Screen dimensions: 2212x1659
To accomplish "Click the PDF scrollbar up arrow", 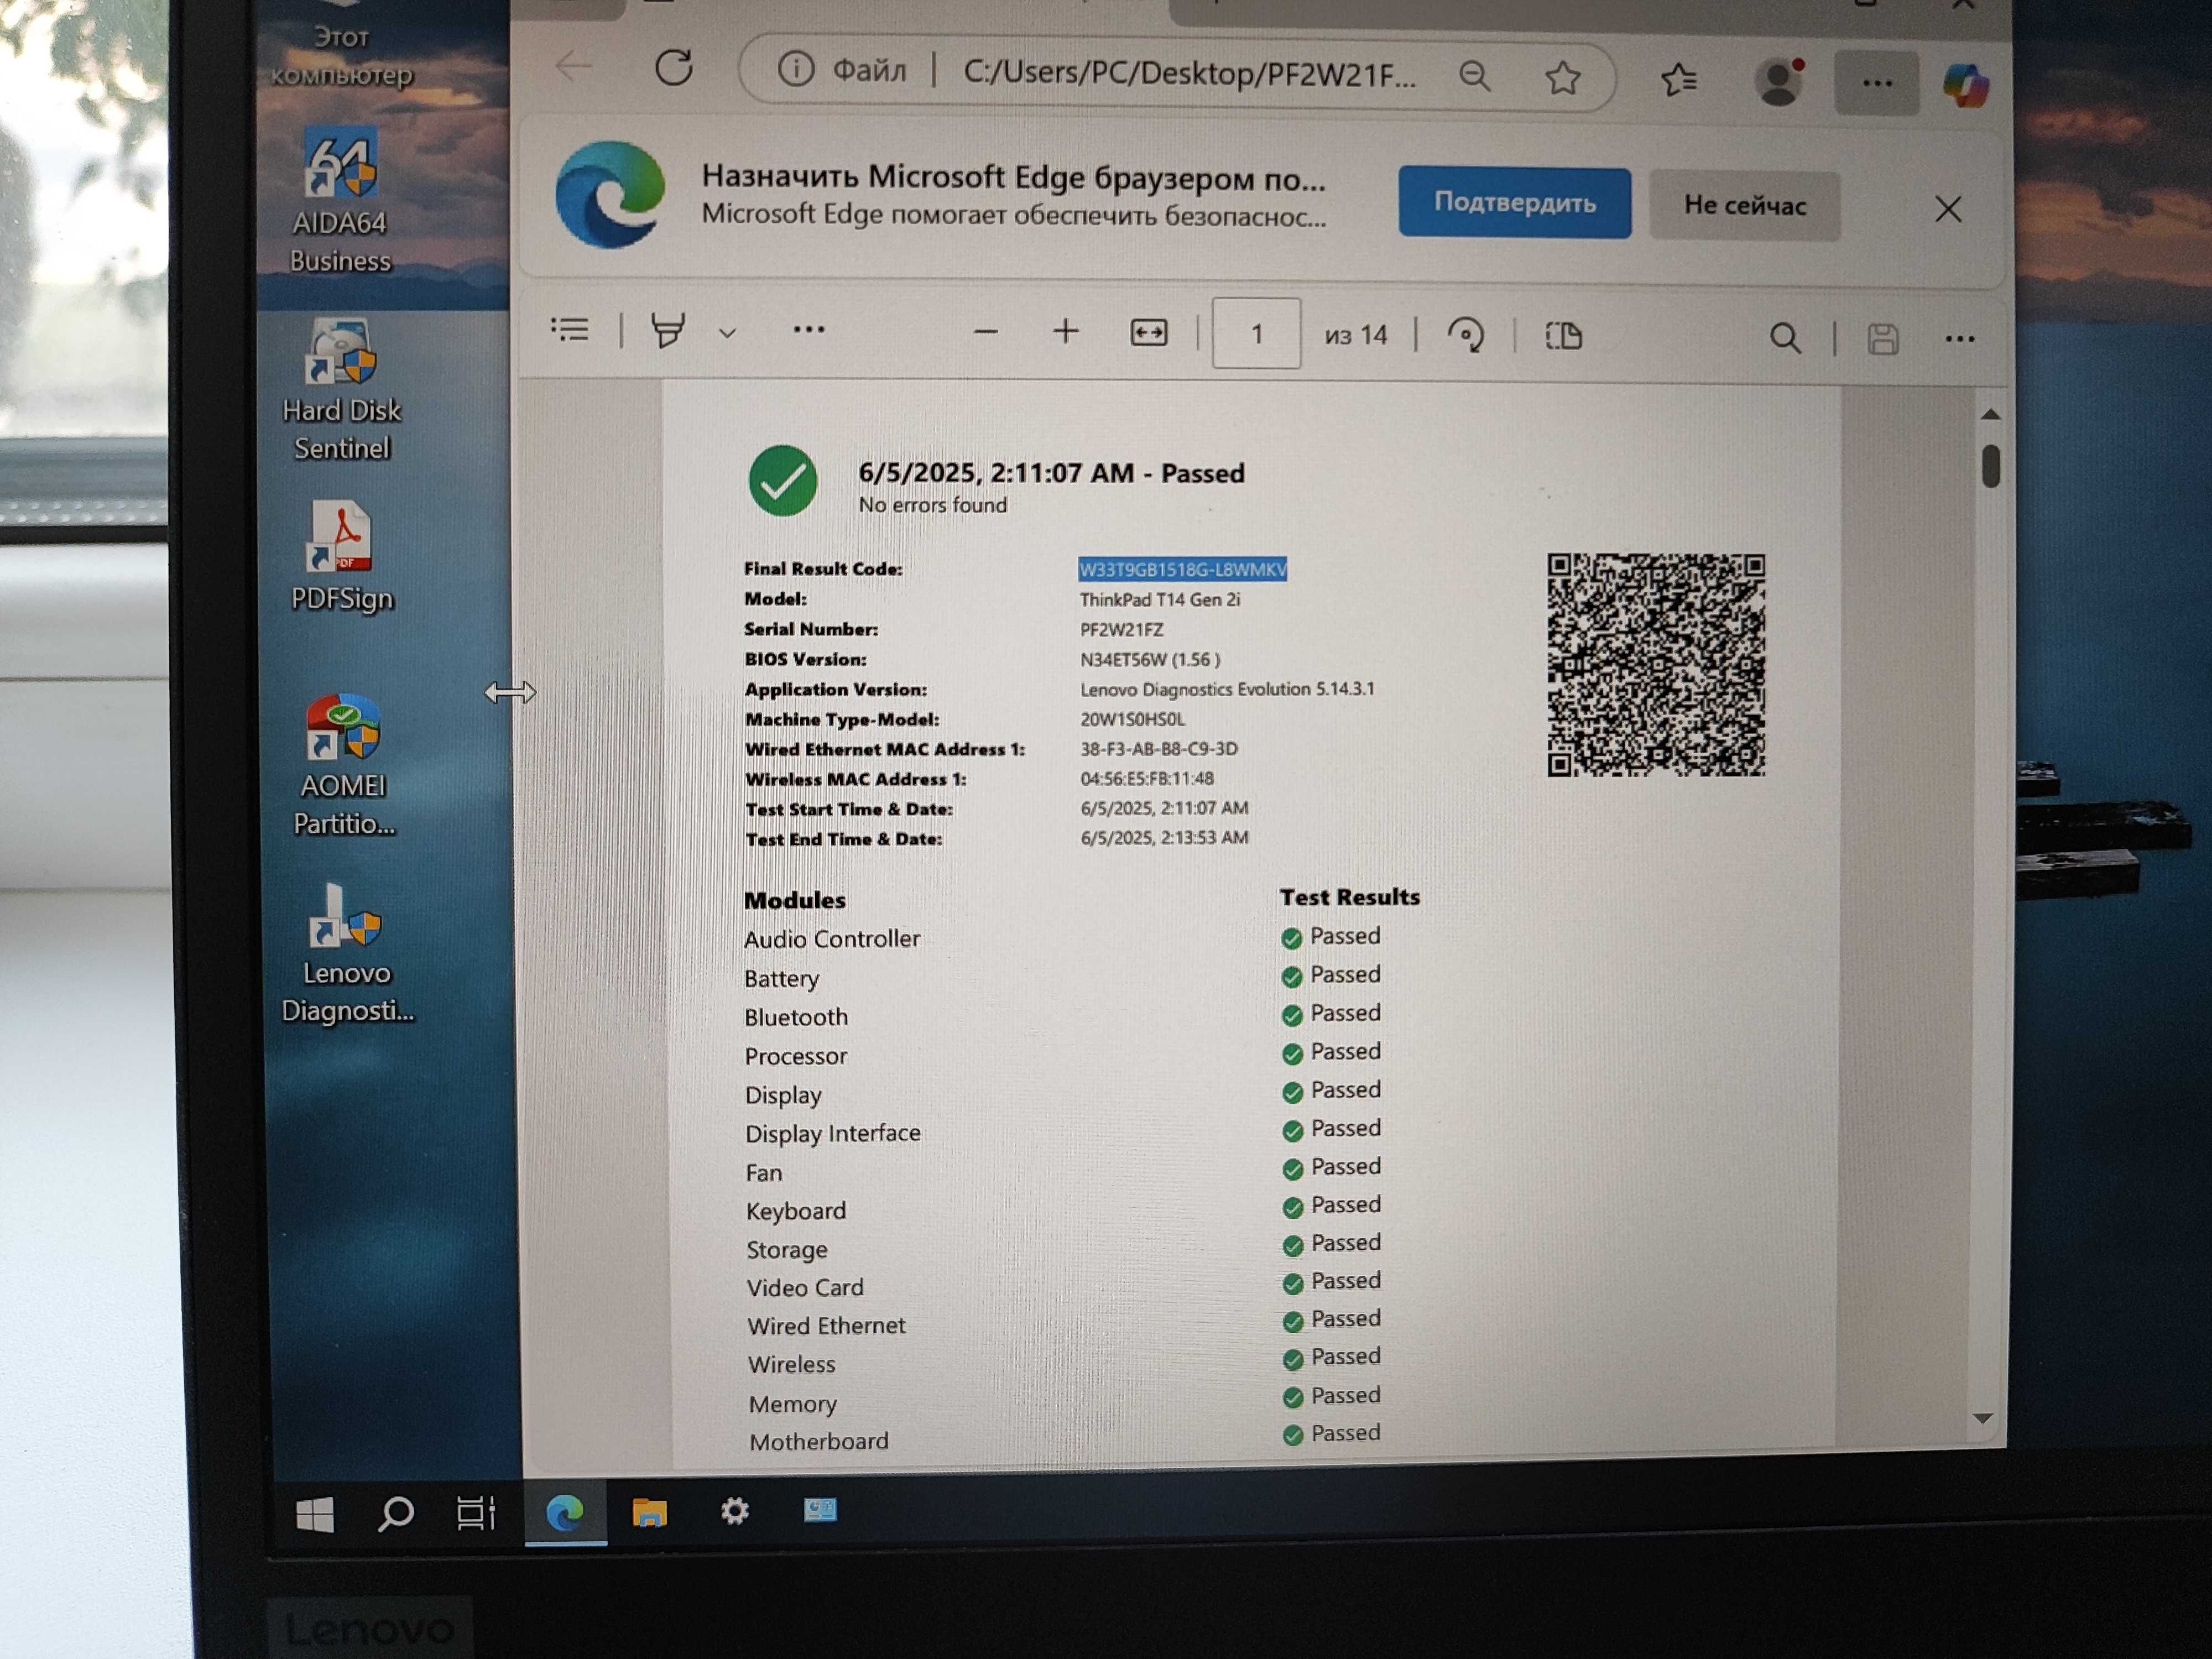I will tap(1990, 414).
